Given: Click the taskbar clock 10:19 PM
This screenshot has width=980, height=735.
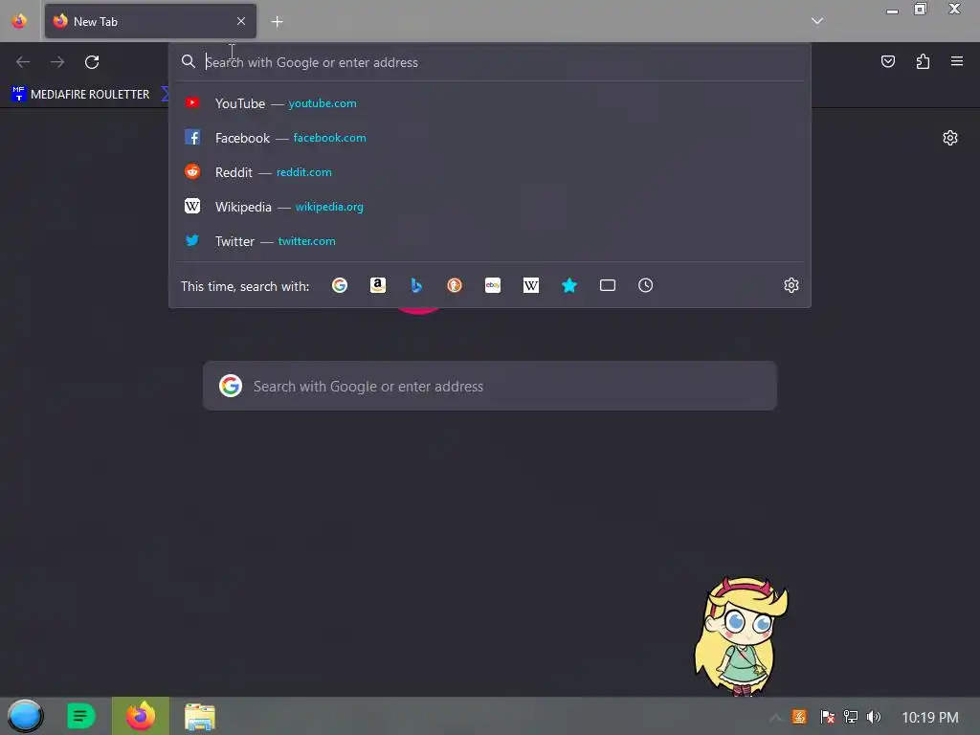Looking at the screenshot, I should 929,718.
